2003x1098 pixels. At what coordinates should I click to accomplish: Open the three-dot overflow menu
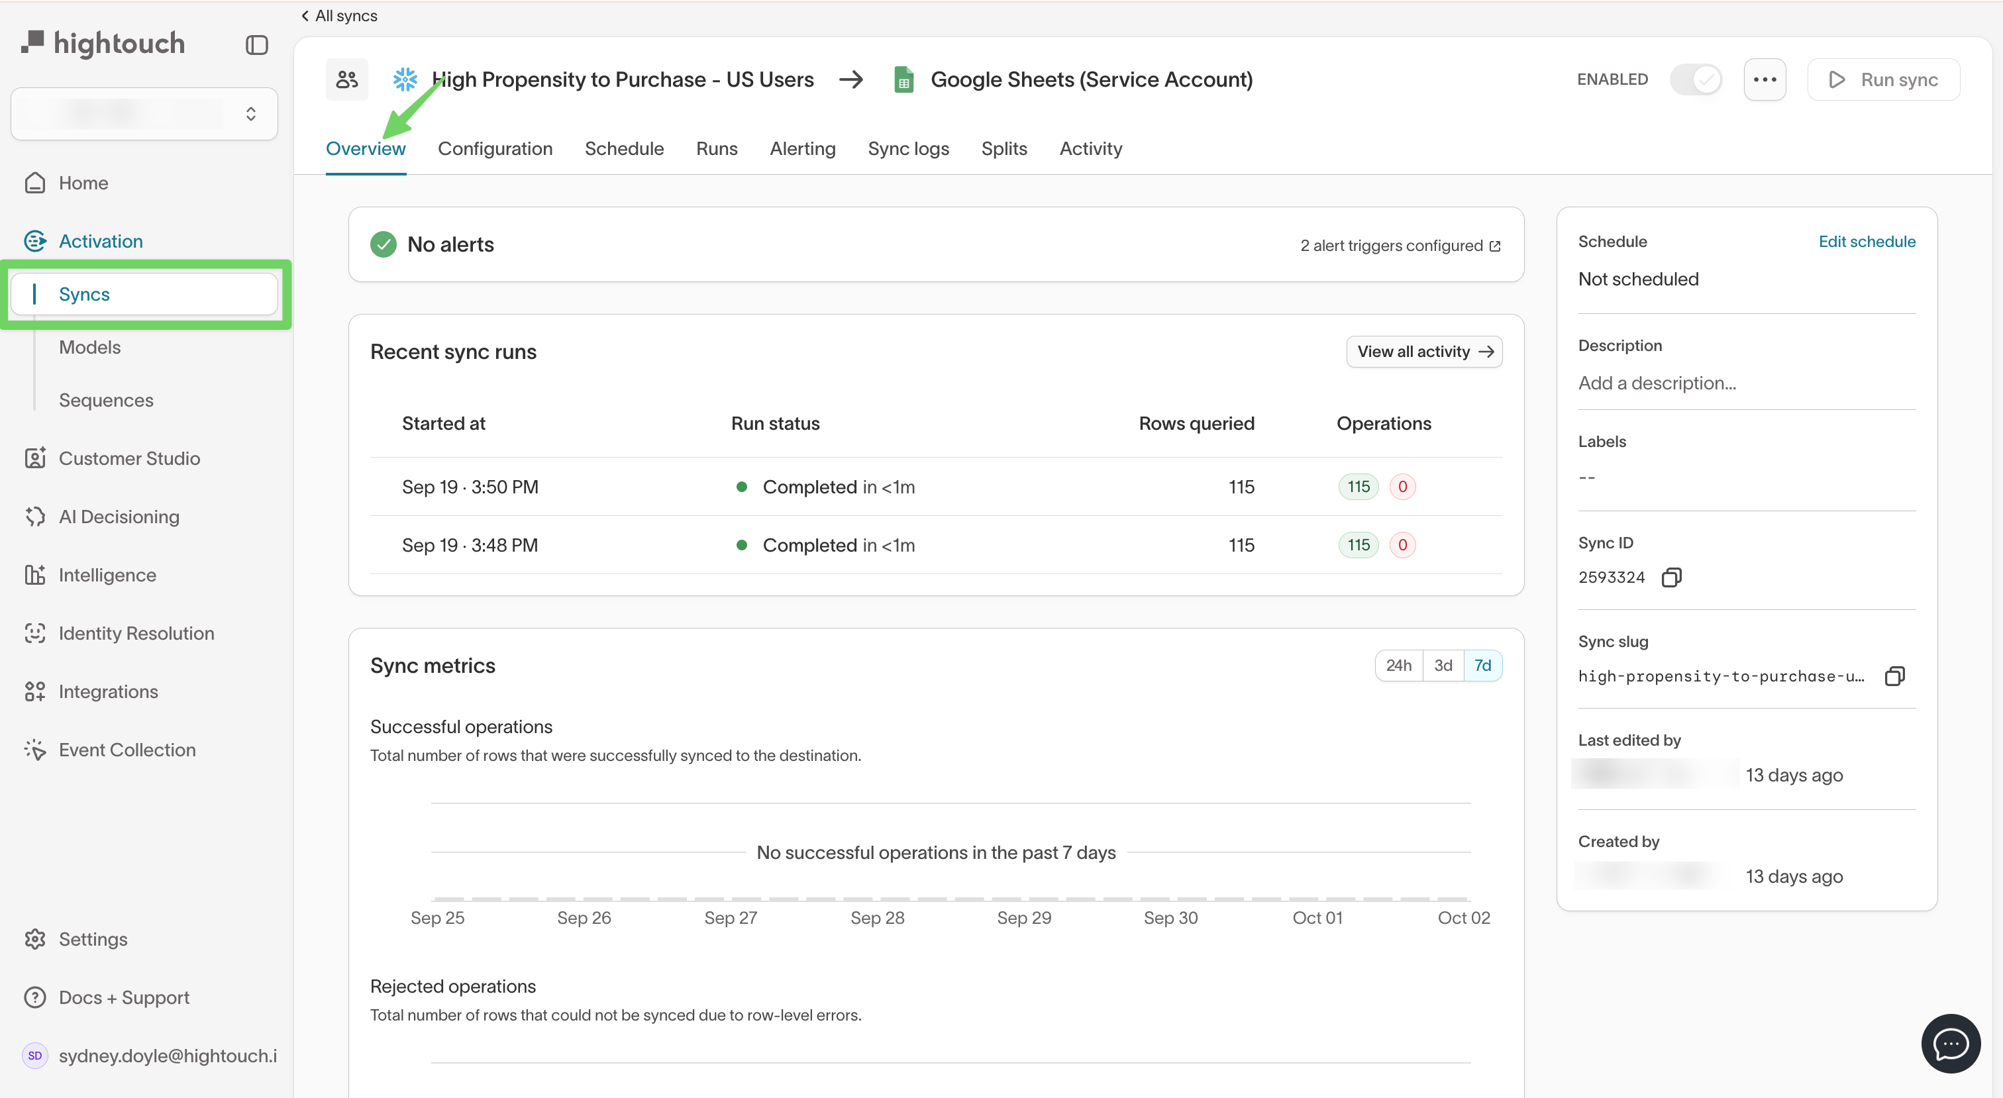(1765, 79)
